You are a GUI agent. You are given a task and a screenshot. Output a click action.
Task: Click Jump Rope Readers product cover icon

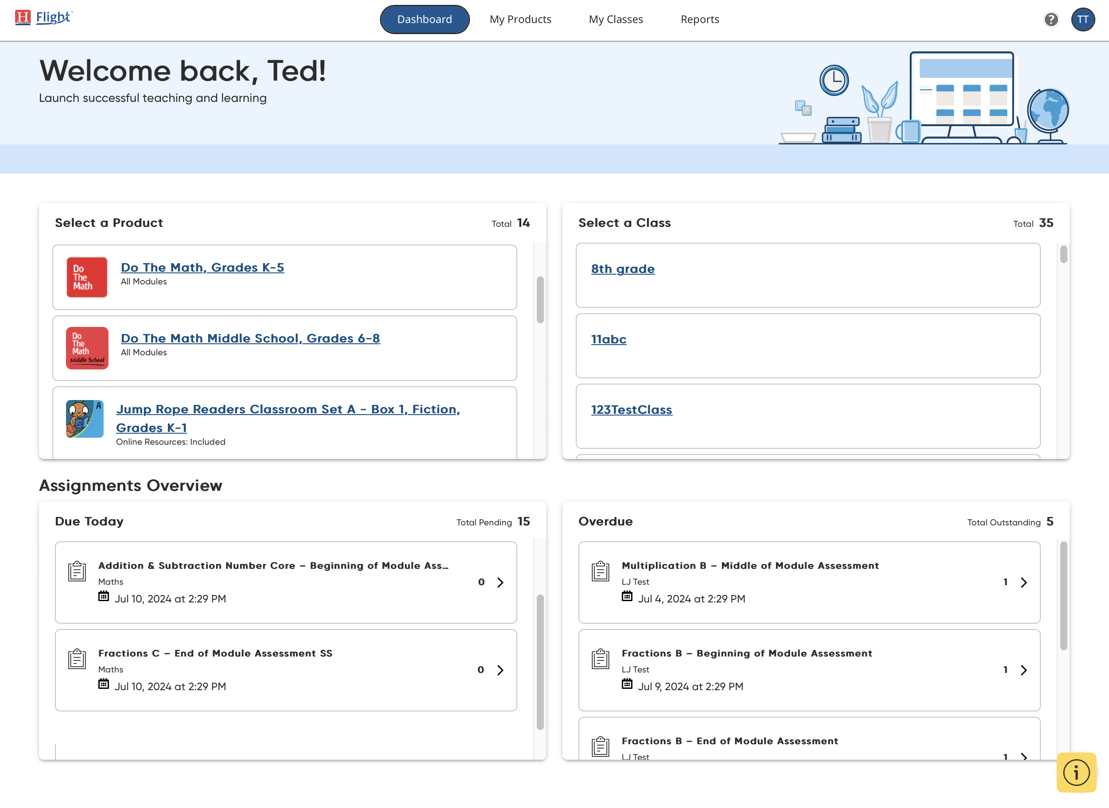pyautogui.click(x=85, y=419)
